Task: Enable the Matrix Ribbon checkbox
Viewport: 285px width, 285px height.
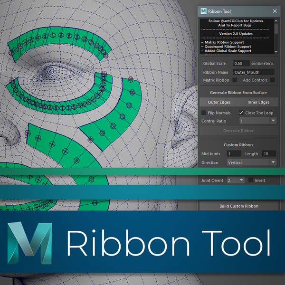Action: [x=235, y=80]
